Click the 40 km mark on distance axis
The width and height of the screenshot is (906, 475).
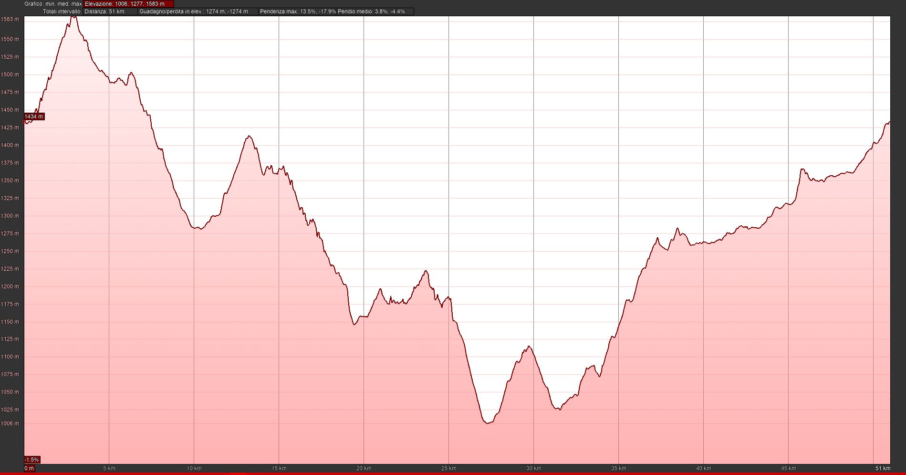point(703,468)
